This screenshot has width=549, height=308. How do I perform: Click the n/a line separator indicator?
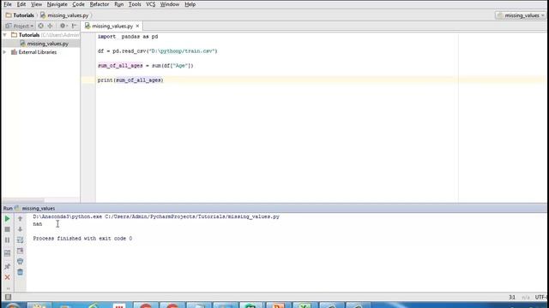coord(526,297)
